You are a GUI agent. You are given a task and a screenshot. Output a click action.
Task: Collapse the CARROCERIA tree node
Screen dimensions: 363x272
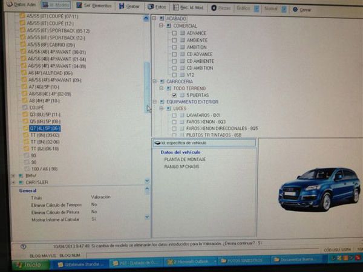(x=154, y=81)
